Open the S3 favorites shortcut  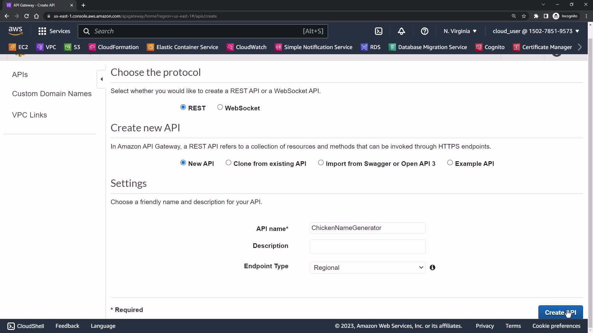[72, 47]
